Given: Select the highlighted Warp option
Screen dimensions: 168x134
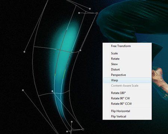Looking at the screenshot, I should (127, 80).
